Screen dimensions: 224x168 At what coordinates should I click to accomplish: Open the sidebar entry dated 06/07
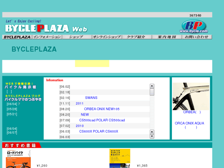point(12,133)
